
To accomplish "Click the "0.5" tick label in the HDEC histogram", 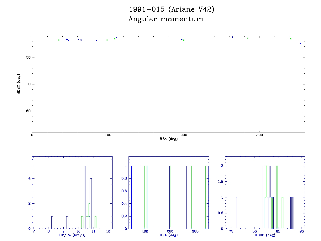I will (220, 213).
